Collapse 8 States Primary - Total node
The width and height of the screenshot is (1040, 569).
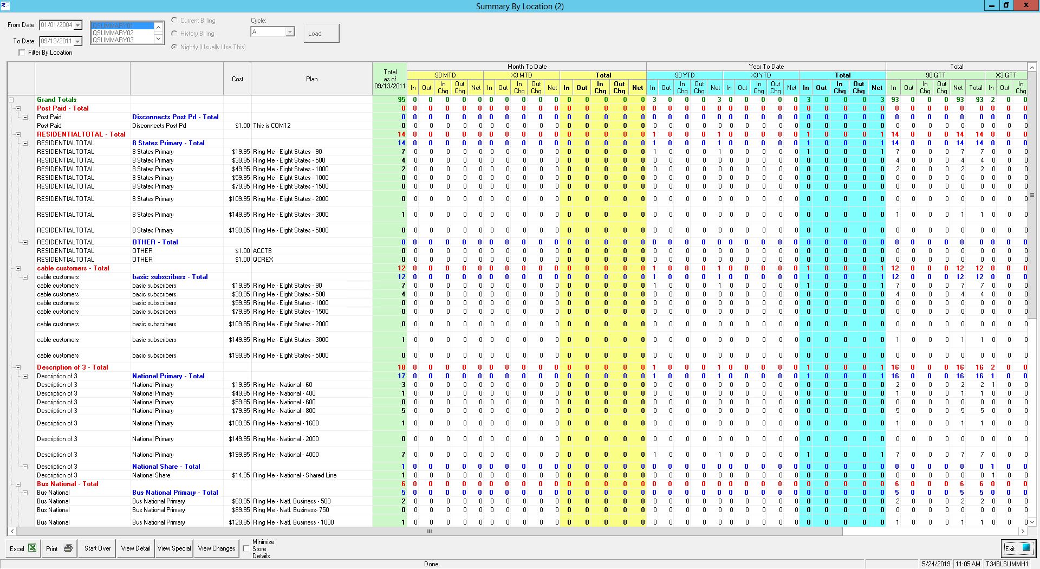(25, 143)
